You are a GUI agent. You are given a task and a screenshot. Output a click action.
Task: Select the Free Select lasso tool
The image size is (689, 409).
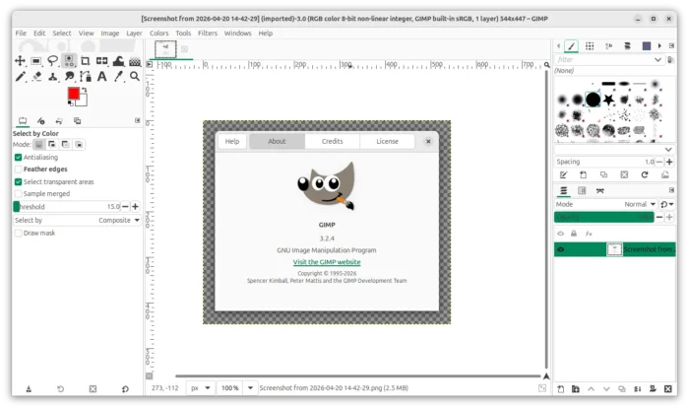pos(52,61)
